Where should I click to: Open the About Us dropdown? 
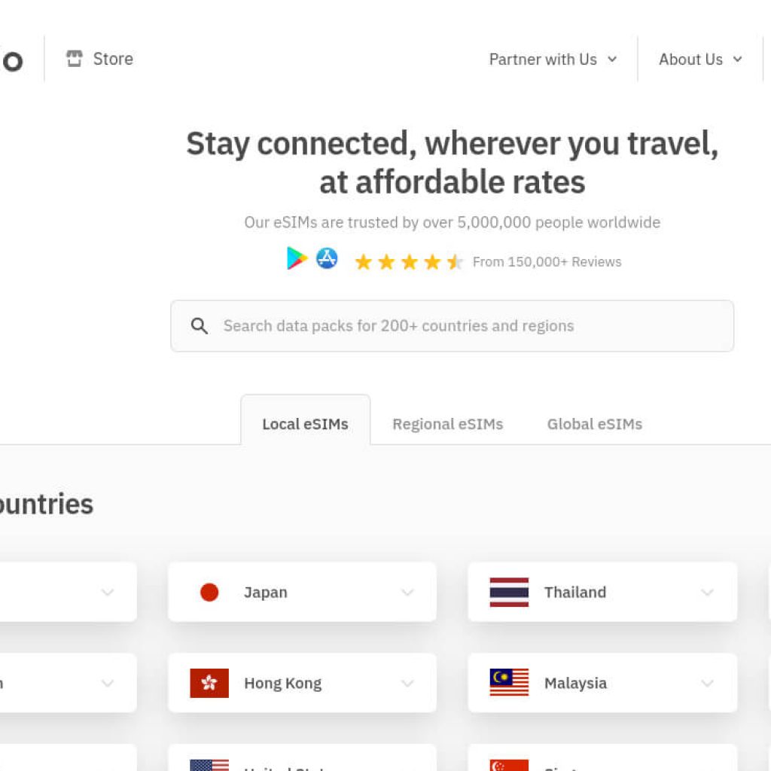coord(700,59)
